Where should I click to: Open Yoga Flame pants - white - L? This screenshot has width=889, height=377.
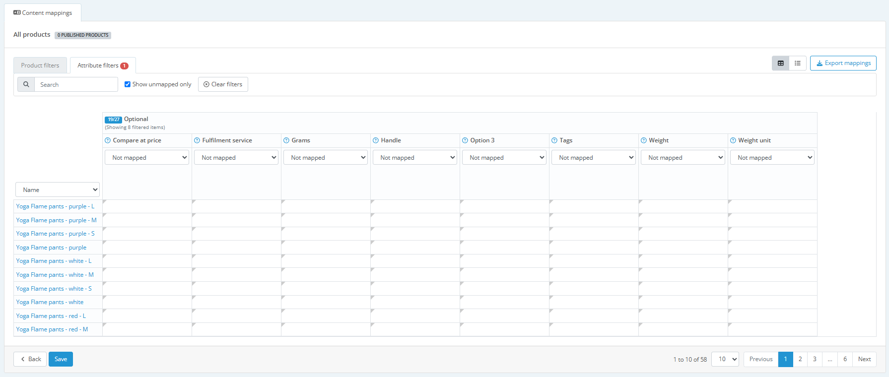coord(54,261)
